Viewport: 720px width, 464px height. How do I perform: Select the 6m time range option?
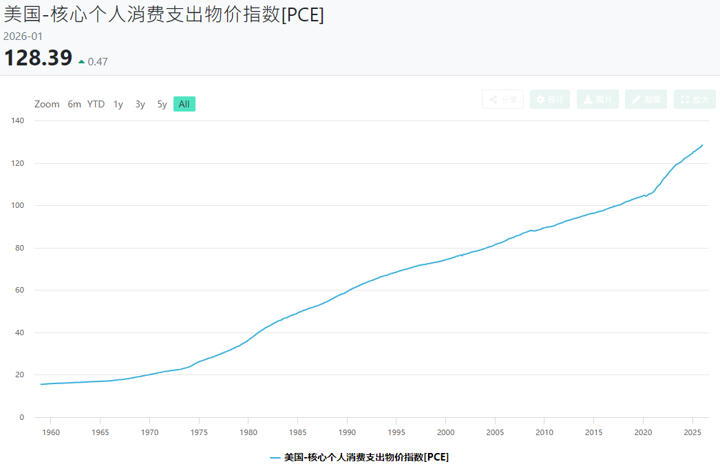[74, 104]
